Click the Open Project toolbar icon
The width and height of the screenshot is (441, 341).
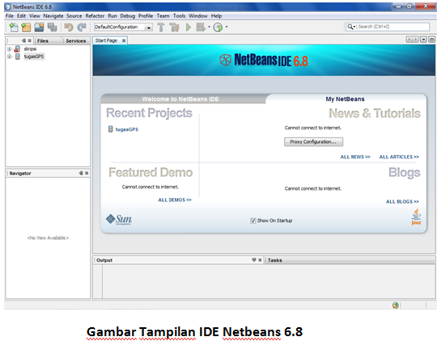tap(39, 27)
